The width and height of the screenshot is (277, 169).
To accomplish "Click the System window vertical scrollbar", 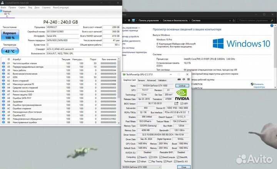I will tap(275, 47).
